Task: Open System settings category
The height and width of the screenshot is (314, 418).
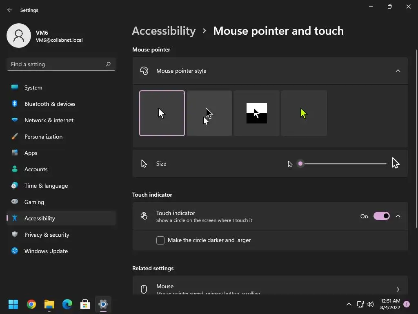Action: click(x=61, y=87)
